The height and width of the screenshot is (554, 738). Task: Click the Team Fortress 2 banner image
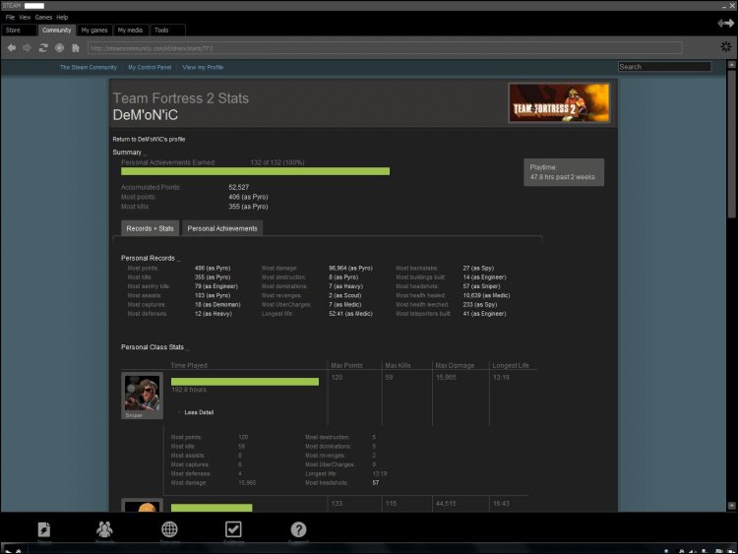point(559,103)
